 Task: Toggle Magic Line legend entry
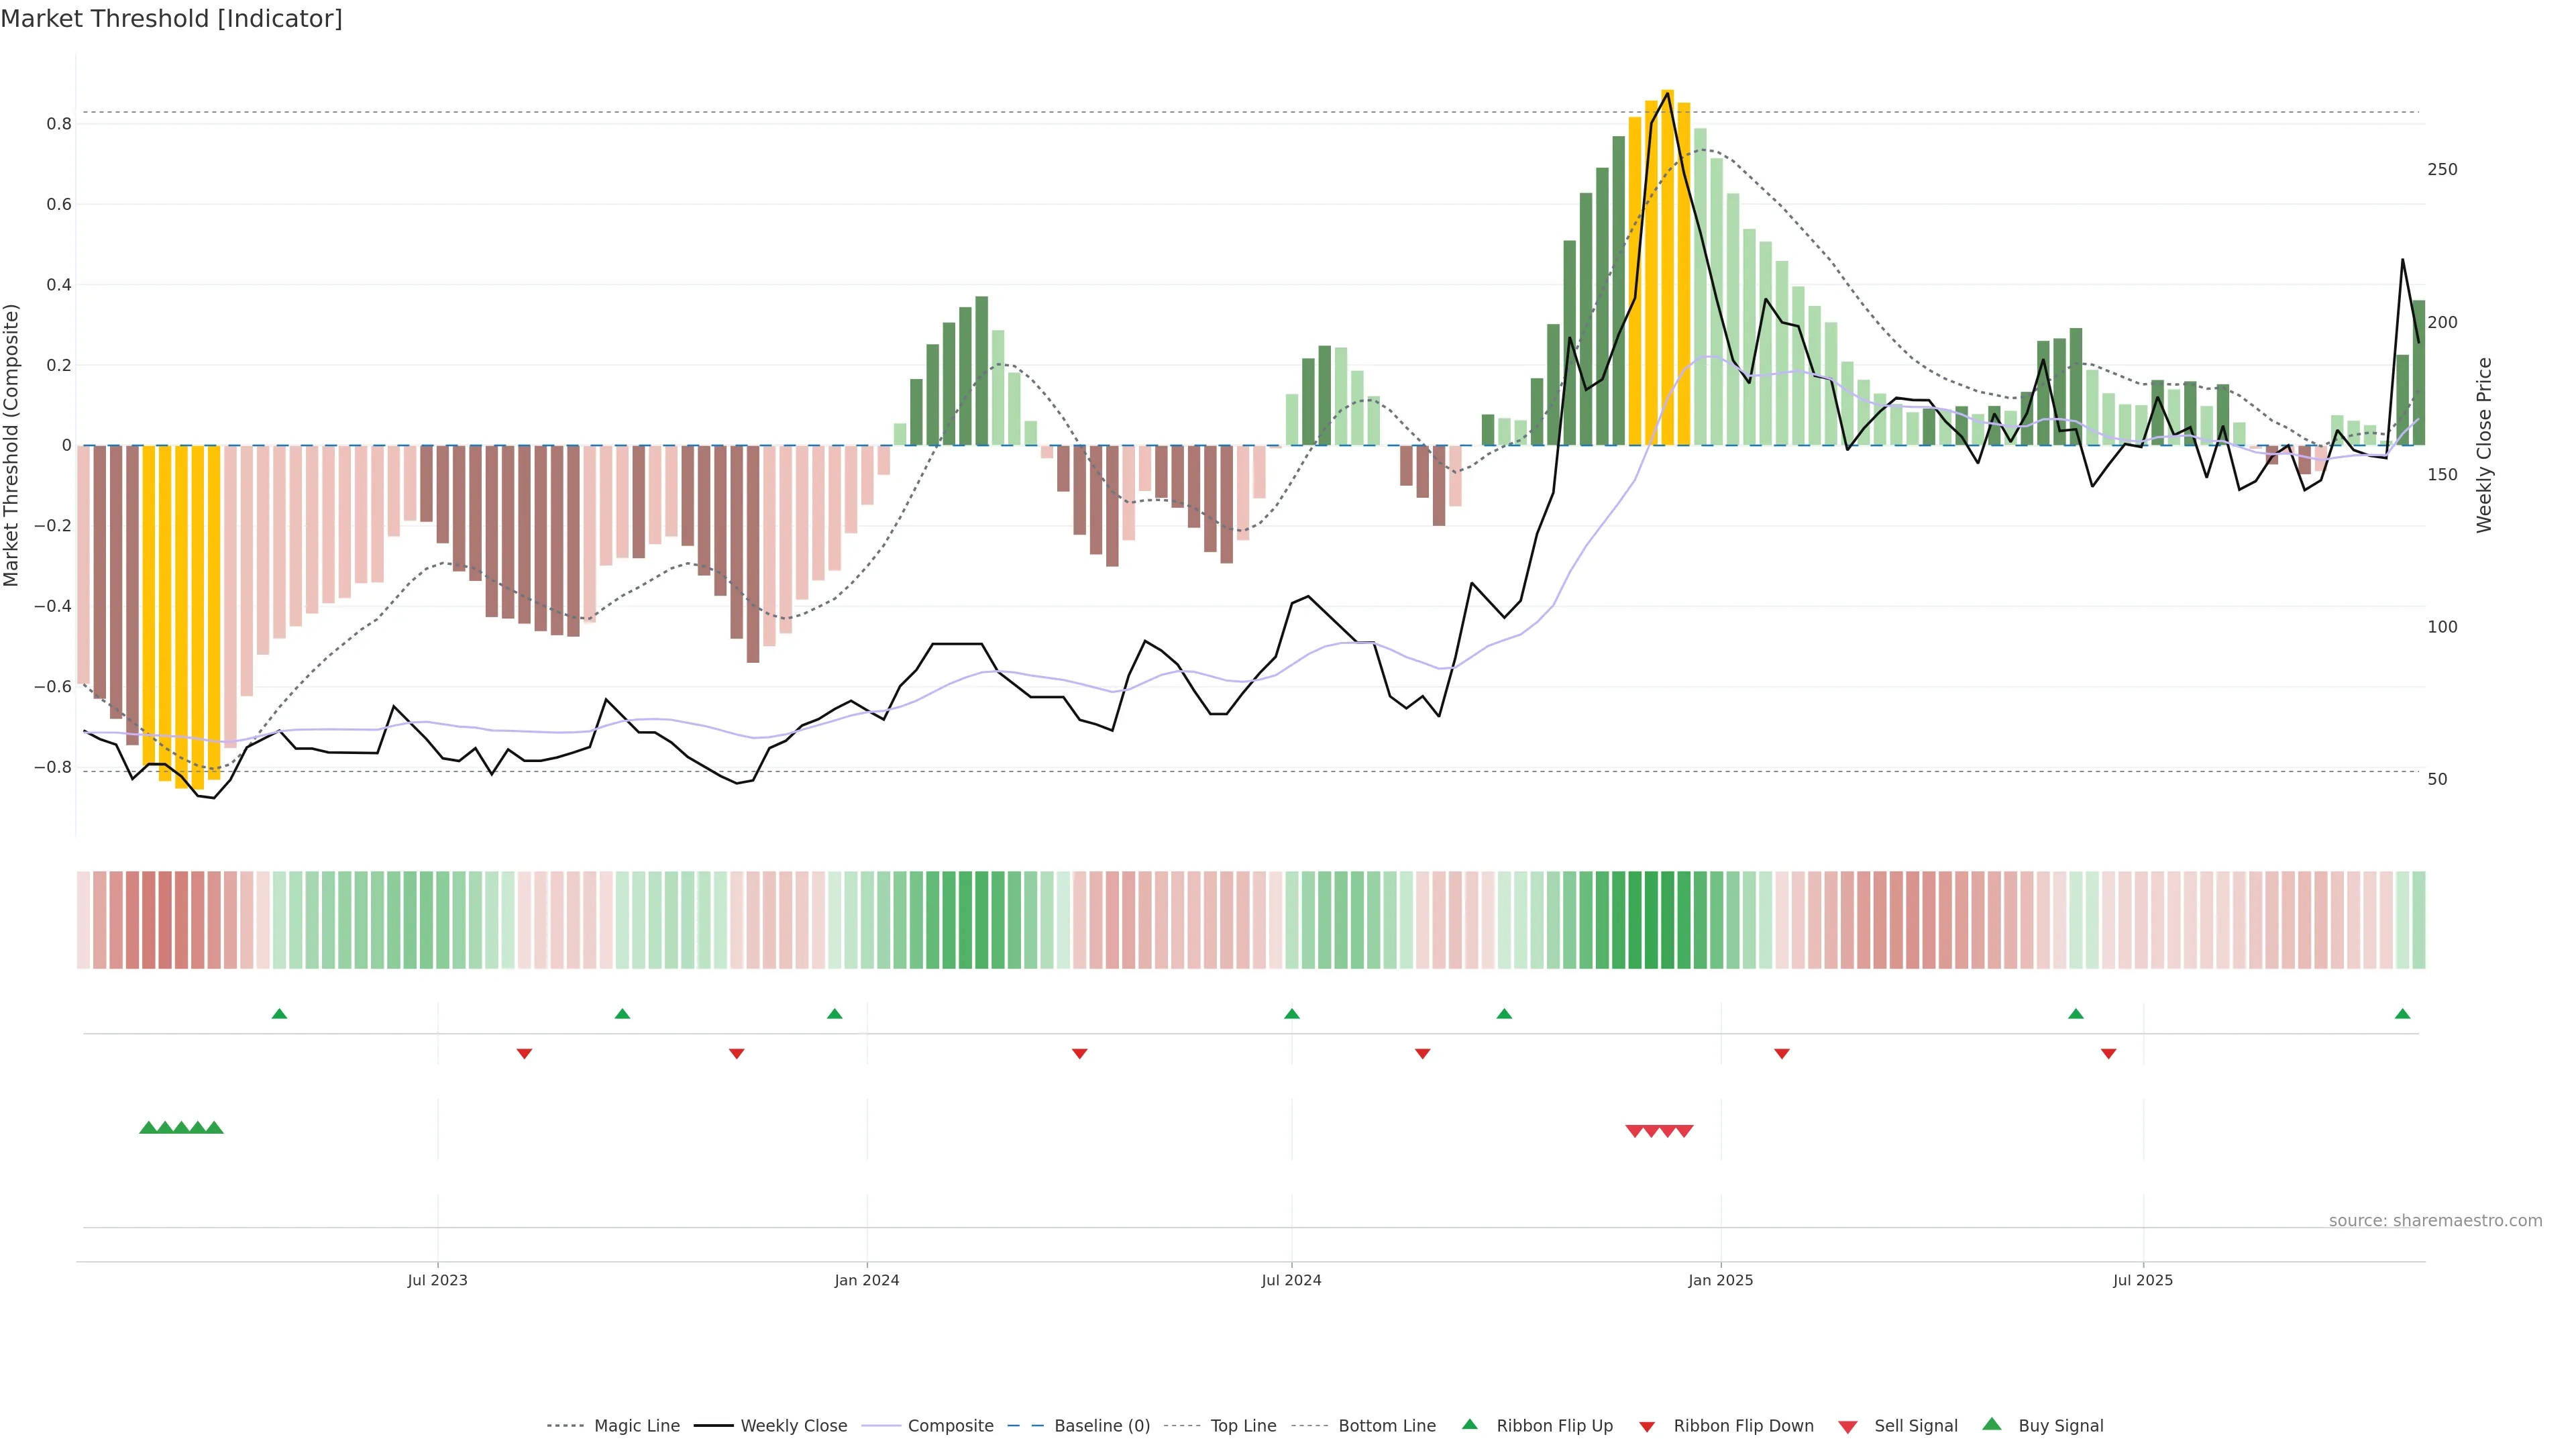point(636,1425)
